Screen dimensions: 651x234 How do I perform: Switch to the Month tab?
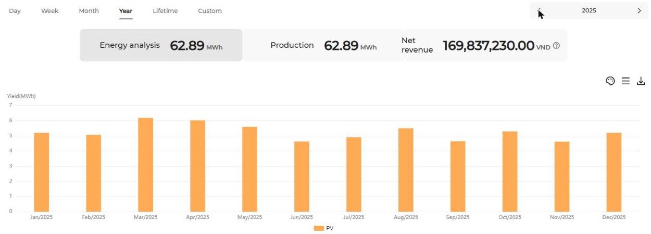(89, 11)
